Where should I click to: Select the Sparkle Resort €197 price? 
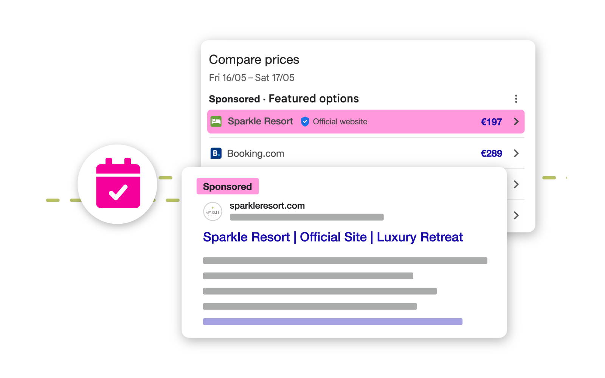(x=491, y=122)
